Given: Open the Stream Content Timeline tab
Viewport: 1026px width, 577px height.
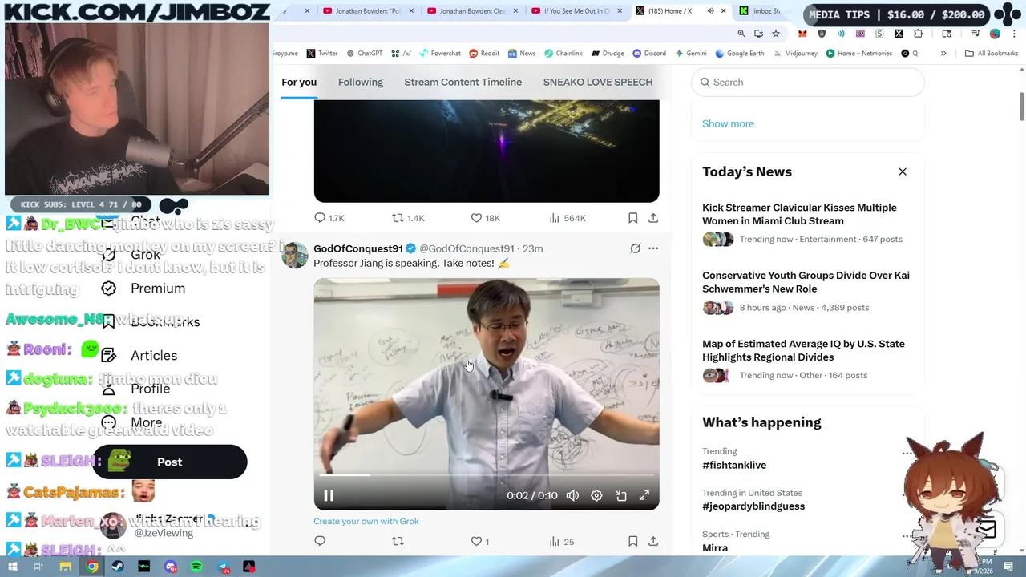Looking at the screenshot, I should [x=463, y=82].
